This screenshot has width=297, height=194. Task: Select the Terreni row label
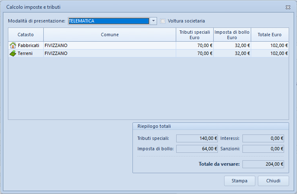tap(25, 53)
